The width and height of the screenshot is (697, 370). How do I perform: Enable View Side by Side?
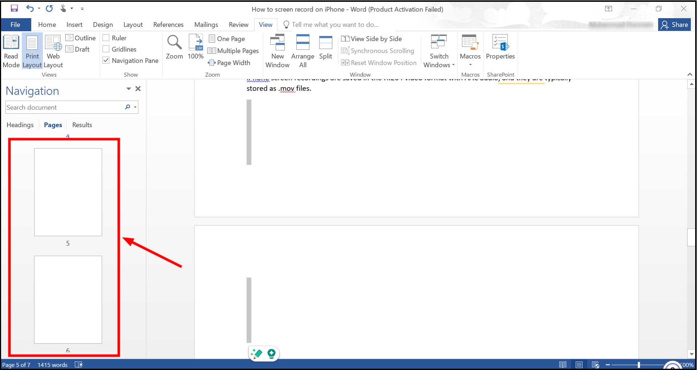pyautogui.click(x=371, y=38)
